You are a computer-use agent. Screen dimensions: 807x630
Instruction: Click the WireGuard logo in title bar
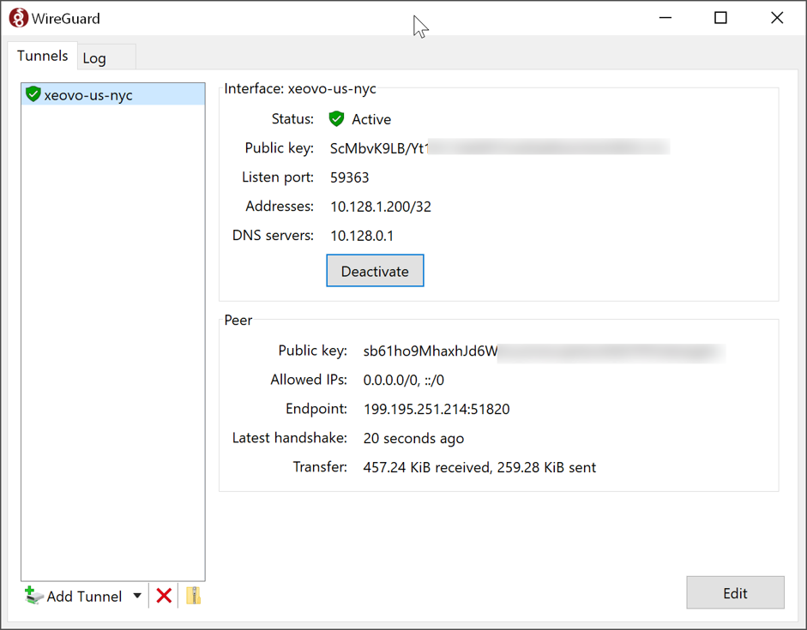pos(19,18)
